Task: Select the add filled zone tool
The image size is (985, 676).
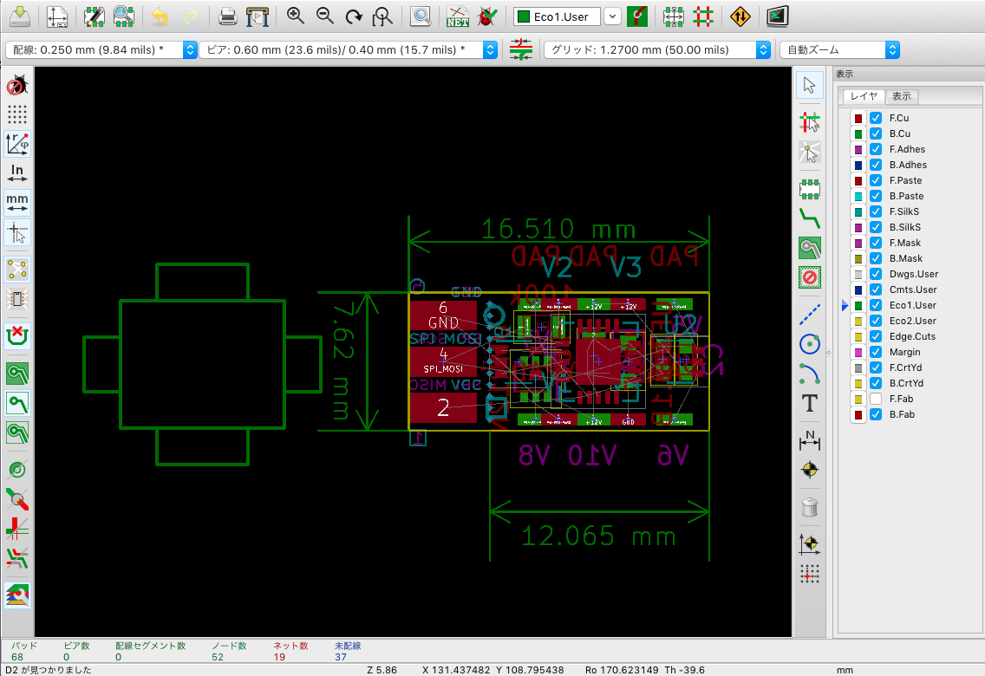Action: point(810,247)
